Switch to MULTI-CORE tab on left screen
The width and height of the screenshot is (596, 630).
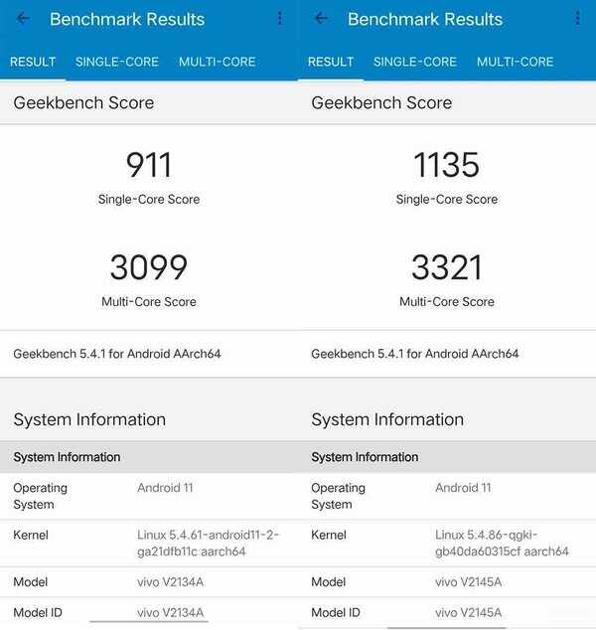[217, 62]
